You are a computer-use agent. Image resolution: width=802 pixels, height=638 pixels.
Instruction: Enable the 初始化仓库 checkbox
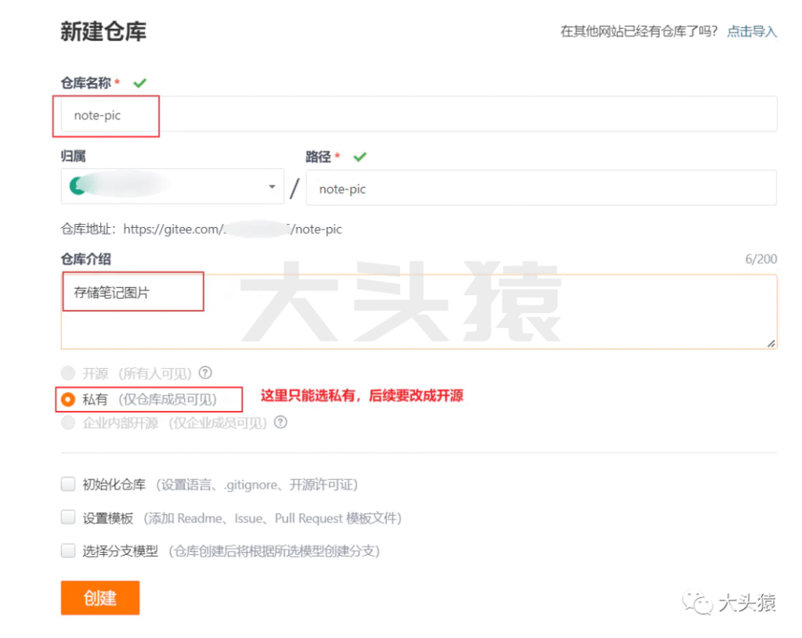coord(68,484)
